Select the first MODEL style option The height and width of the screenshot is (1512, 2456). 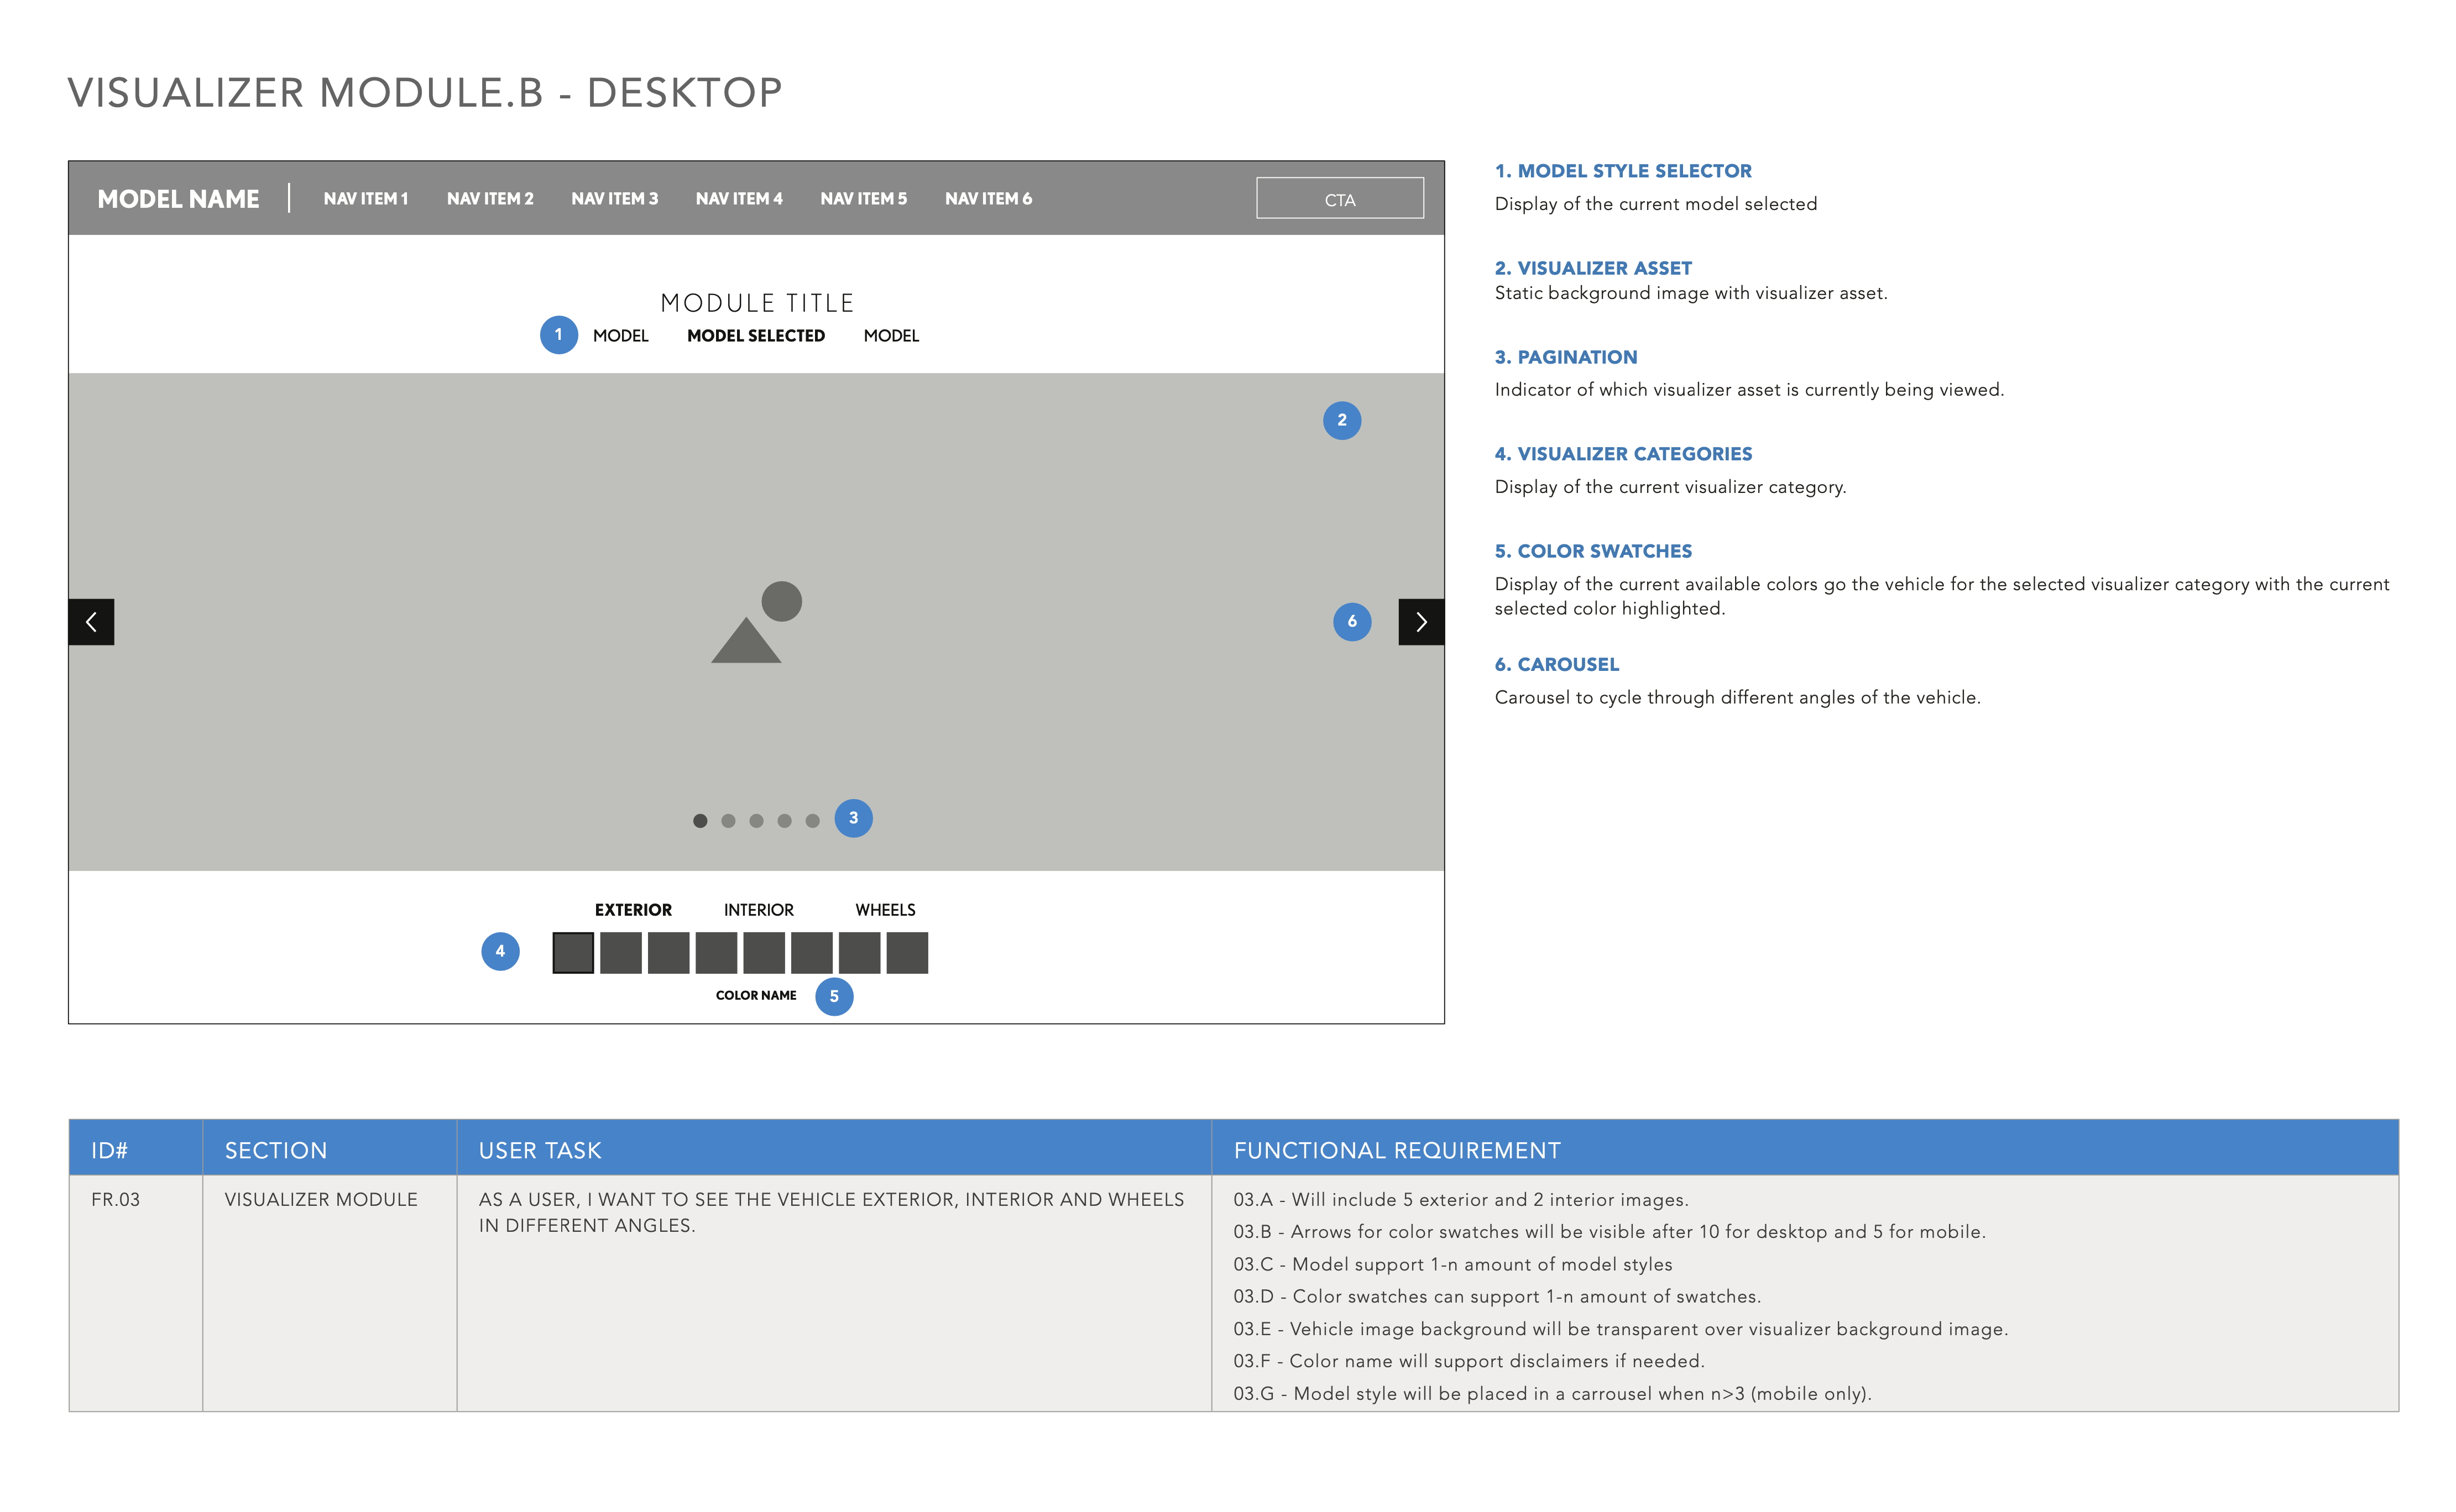pos(621,336)
